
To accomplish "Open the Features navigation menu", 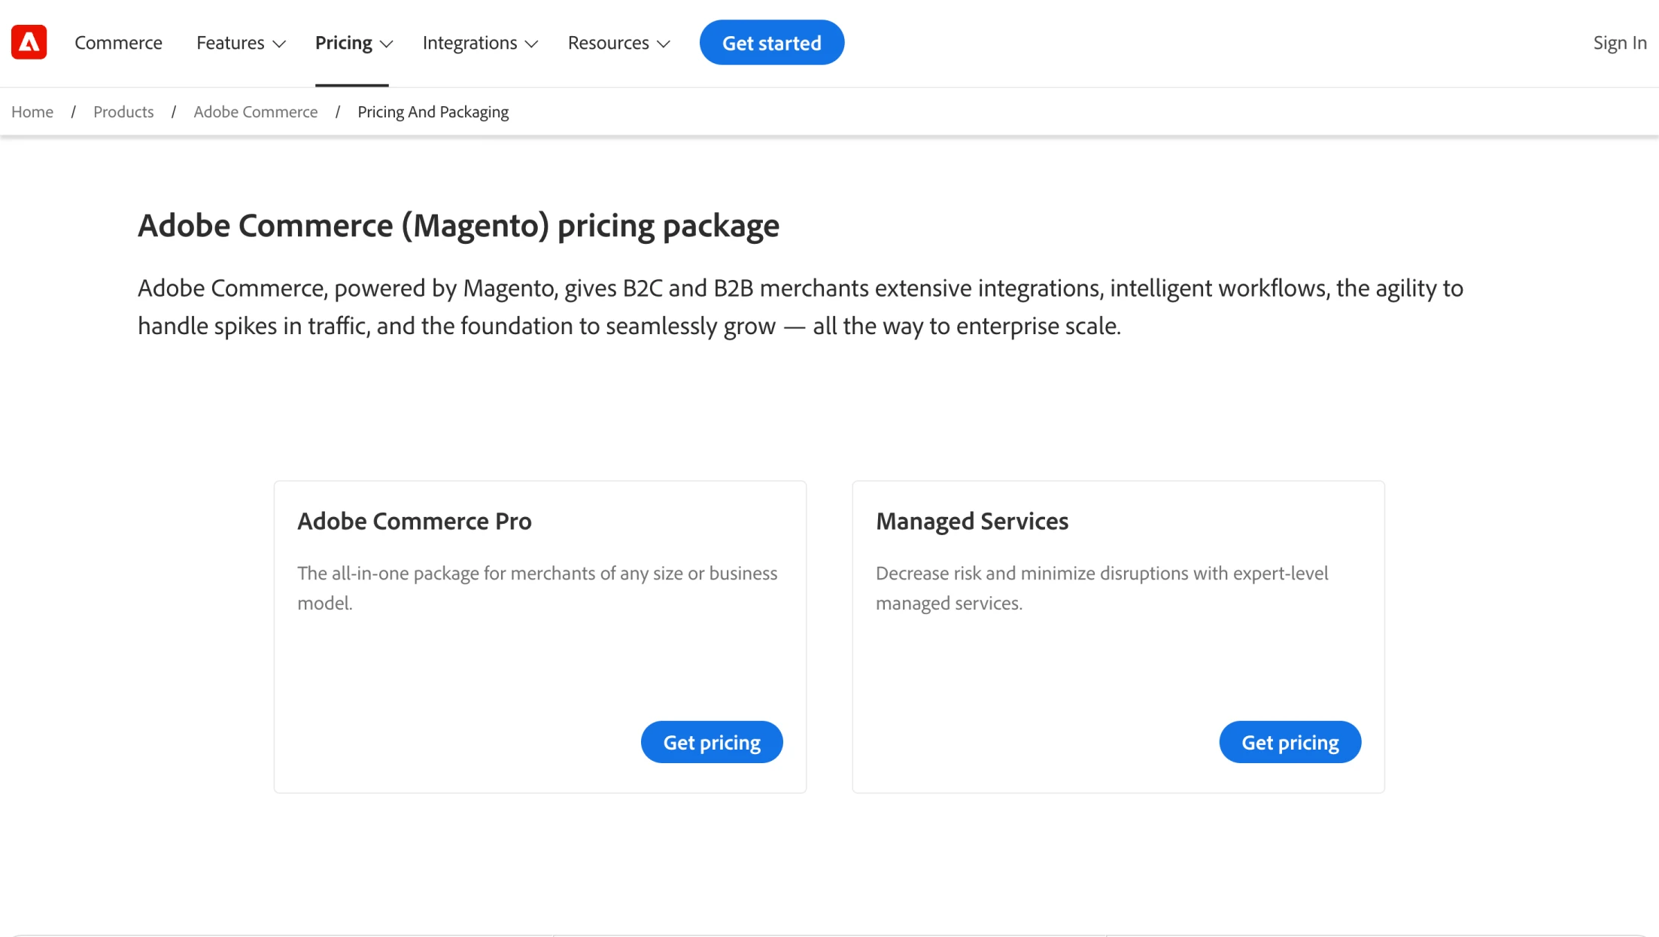I will 230,43.
